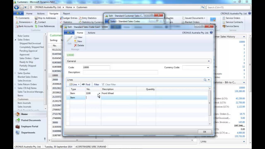Screen dimensions: 265x149
Task: Open Blanket Orders in ribbon
Action: 191,22
